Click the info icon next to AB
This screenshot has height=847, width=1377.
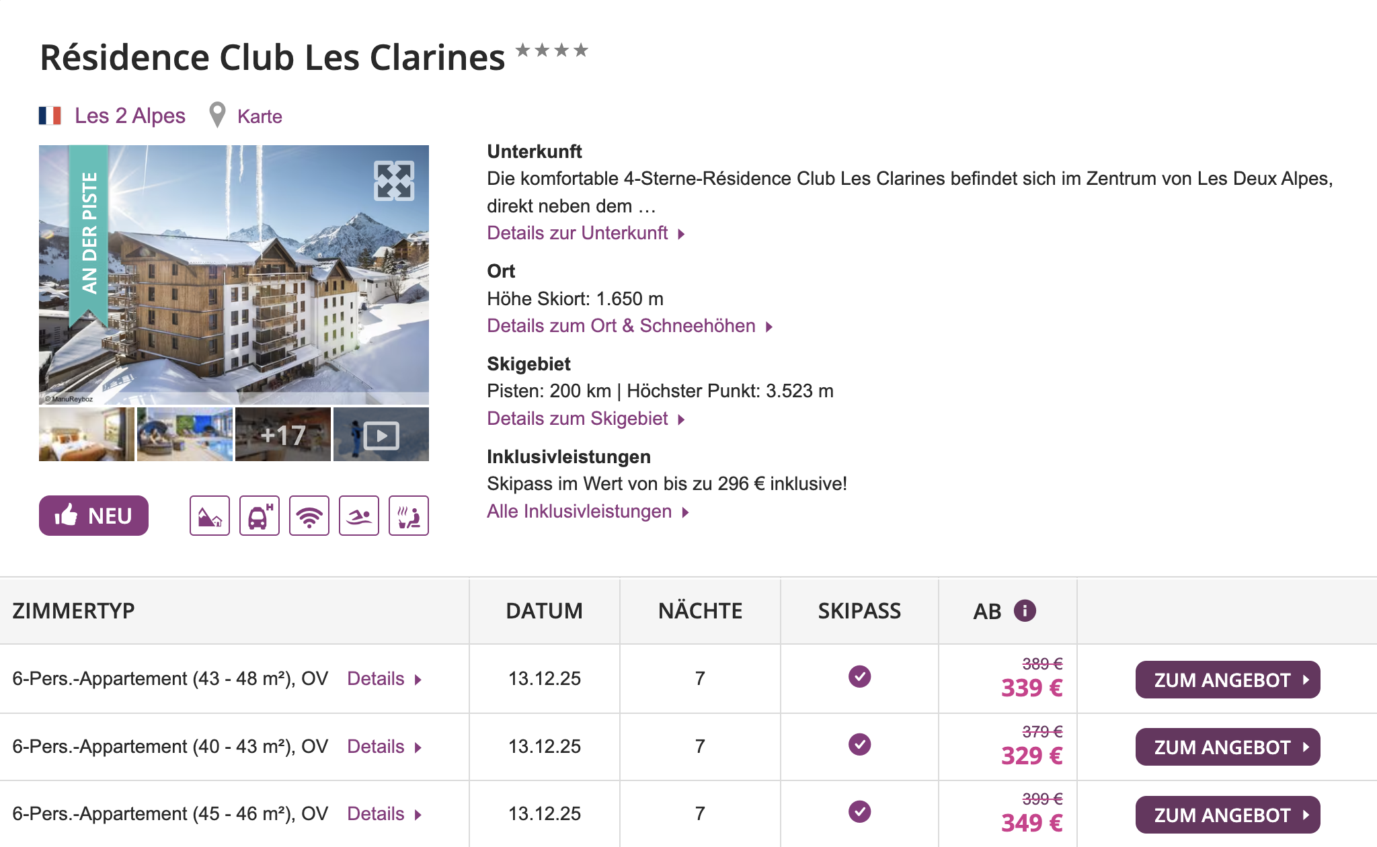coord(1025,610)
